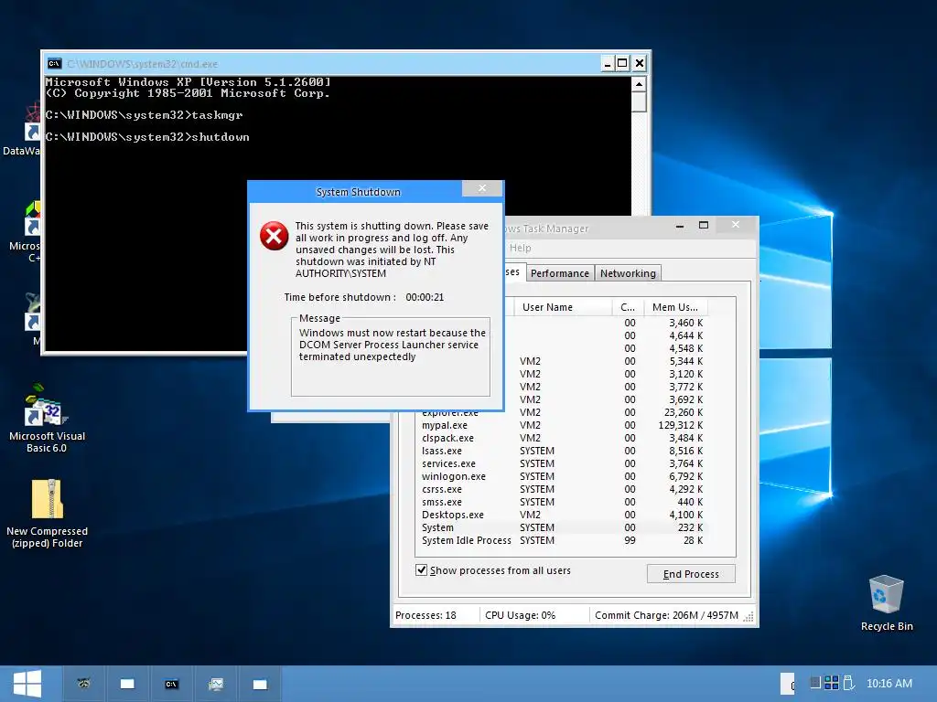This screenshot has width=937, height=702.
Task: Click the Commit Charge status entry
Action: (x=666, y=615)
